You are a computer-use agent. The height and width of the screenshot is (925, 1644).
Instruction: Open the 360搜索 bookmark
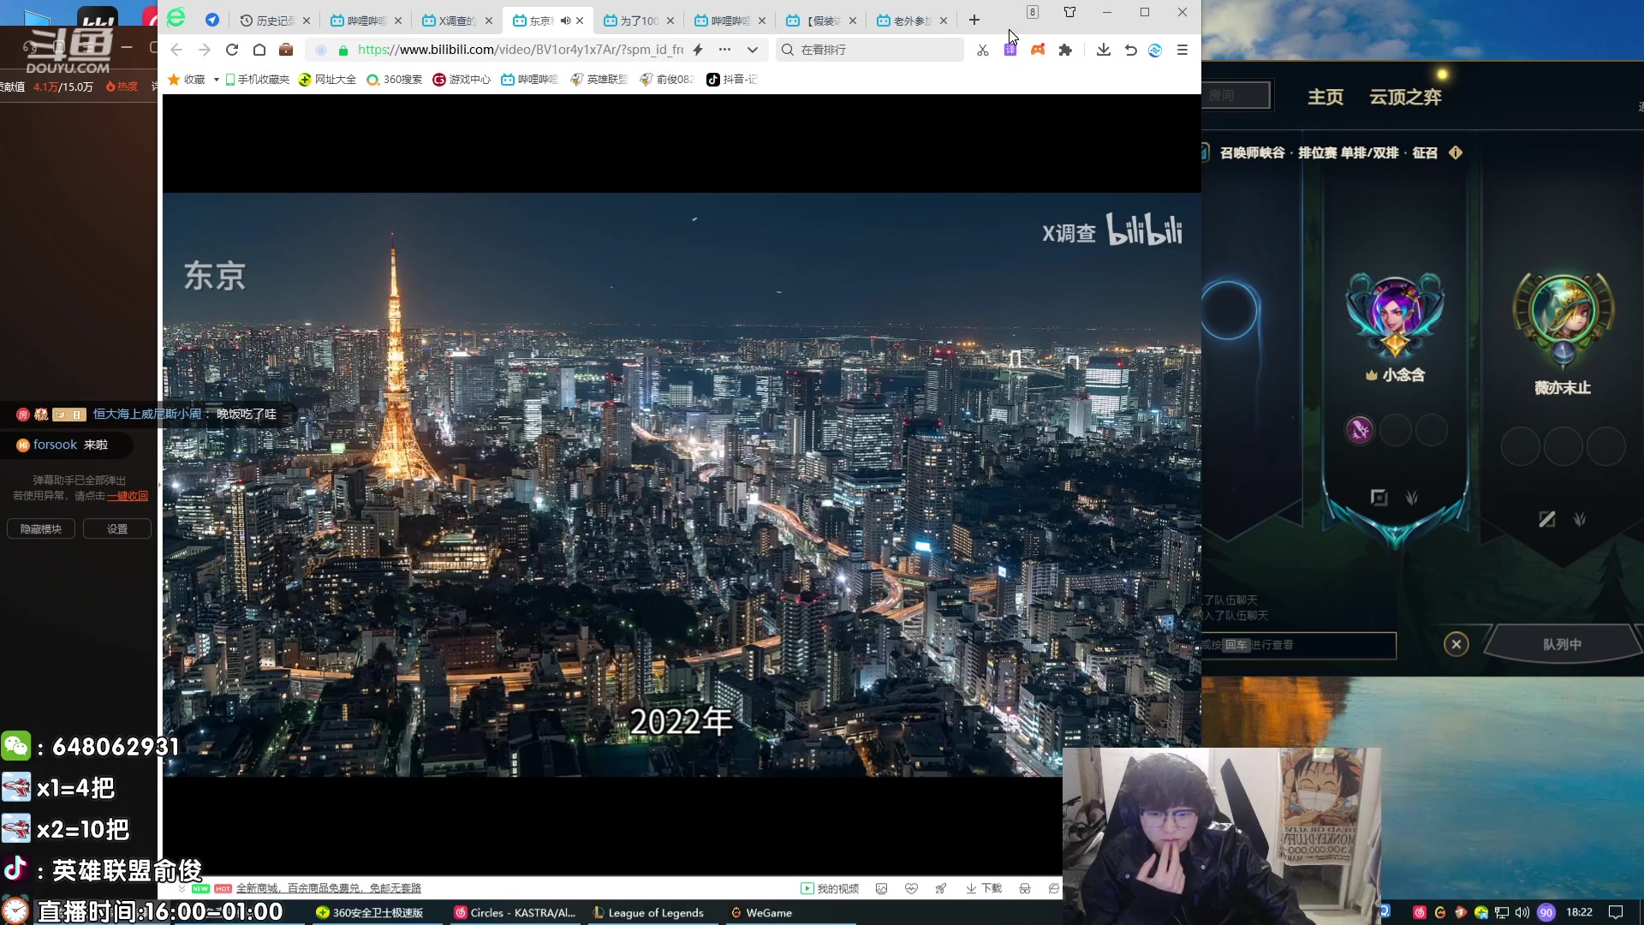pyautogui.click(x=395, y=80)
